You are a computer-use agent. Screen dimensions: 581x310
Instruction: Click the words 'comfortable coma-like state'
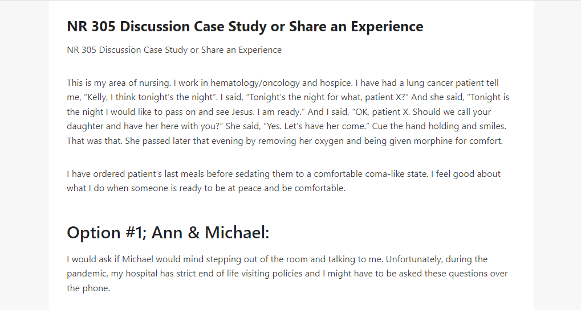(x=371, y=173)
